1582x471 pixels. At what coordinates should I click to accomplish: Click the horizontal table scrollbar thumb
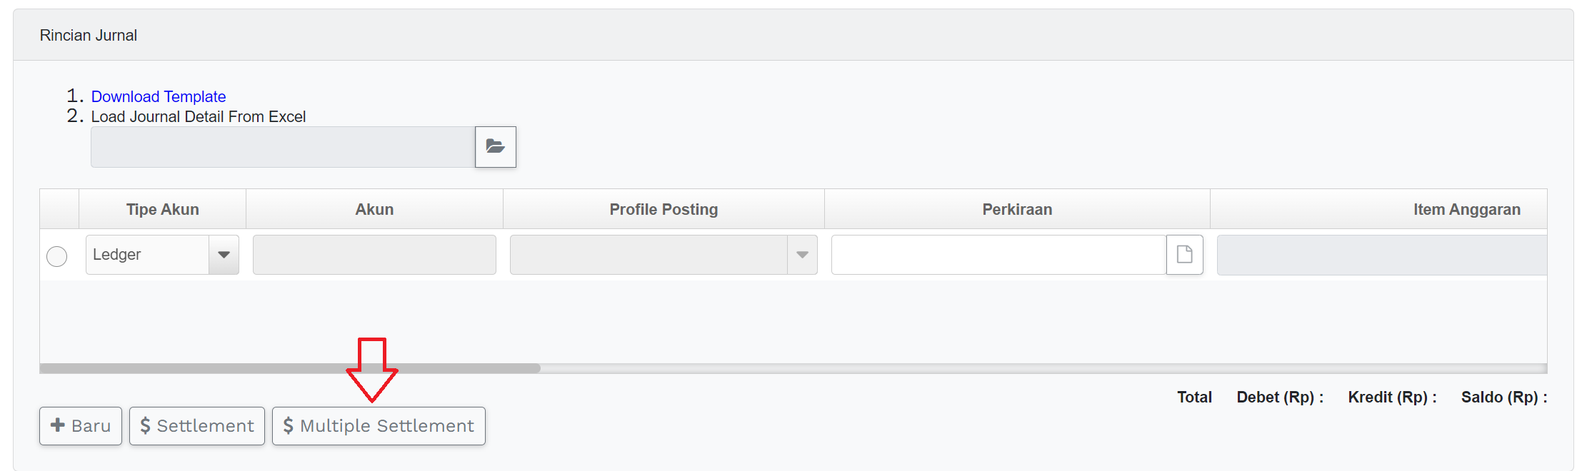[x=290, y=368]
